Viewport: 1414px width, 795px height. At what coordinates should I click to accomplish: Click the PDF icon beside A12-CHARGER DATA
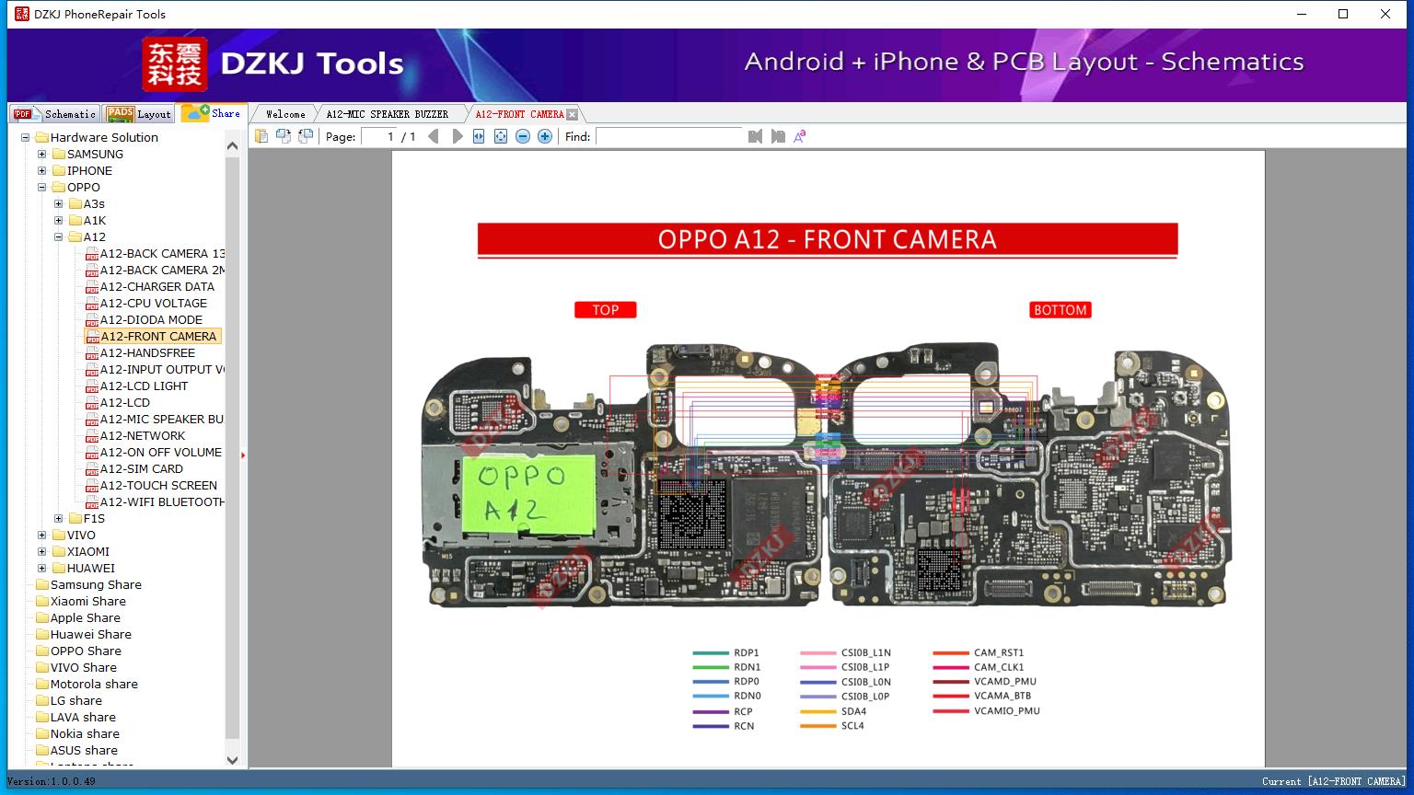pyautogui.click(x=92, y=287)
